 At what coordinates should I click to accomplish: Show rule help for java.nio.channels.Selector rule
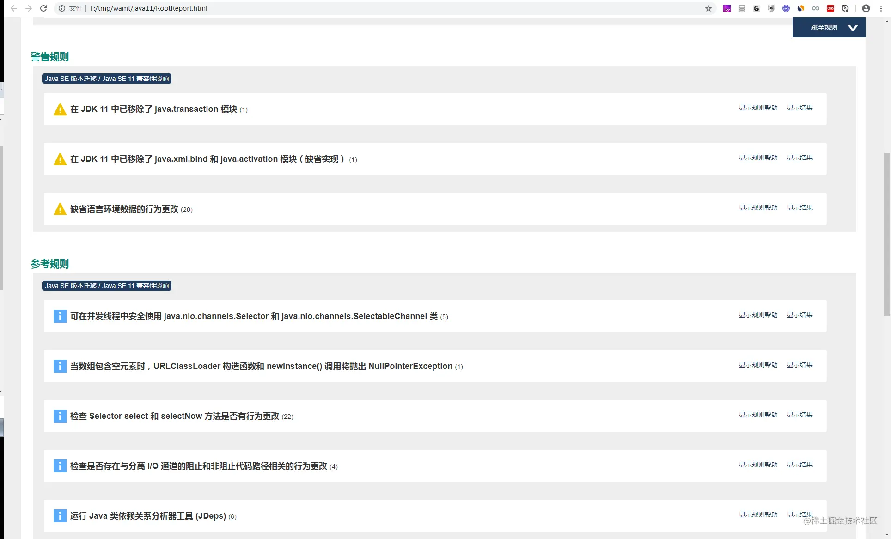point(758,315)
